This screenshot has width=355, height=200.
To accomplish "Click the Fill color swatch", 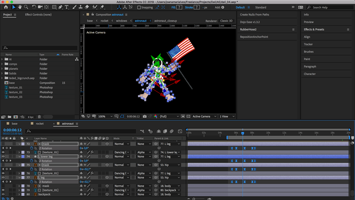I will pos(179,7).
